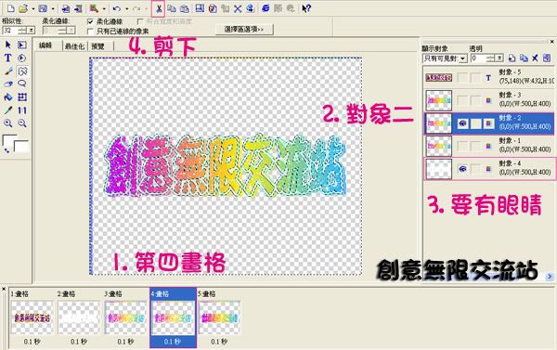
Task: Select the Text tool in toolbox
Action: click(7, 58)
